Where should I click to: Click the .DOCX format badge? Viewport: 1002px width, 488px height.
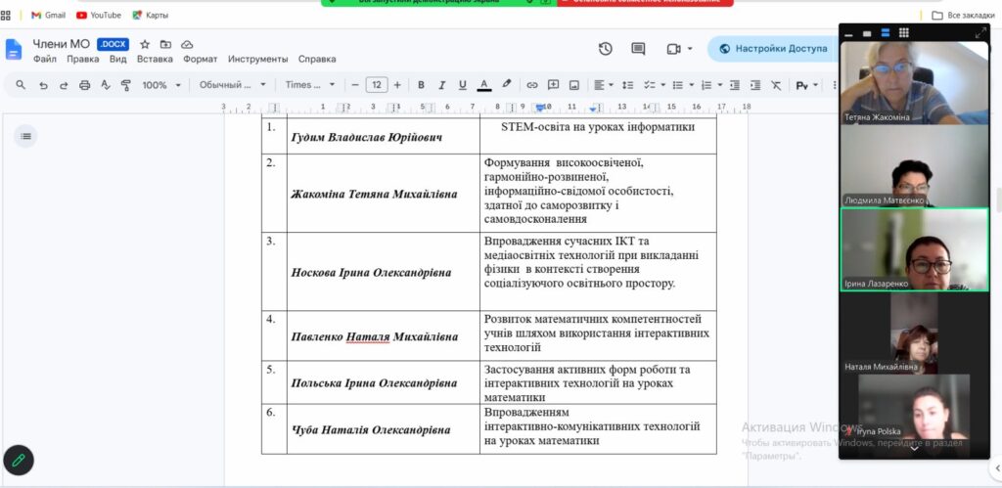(114, 44)
